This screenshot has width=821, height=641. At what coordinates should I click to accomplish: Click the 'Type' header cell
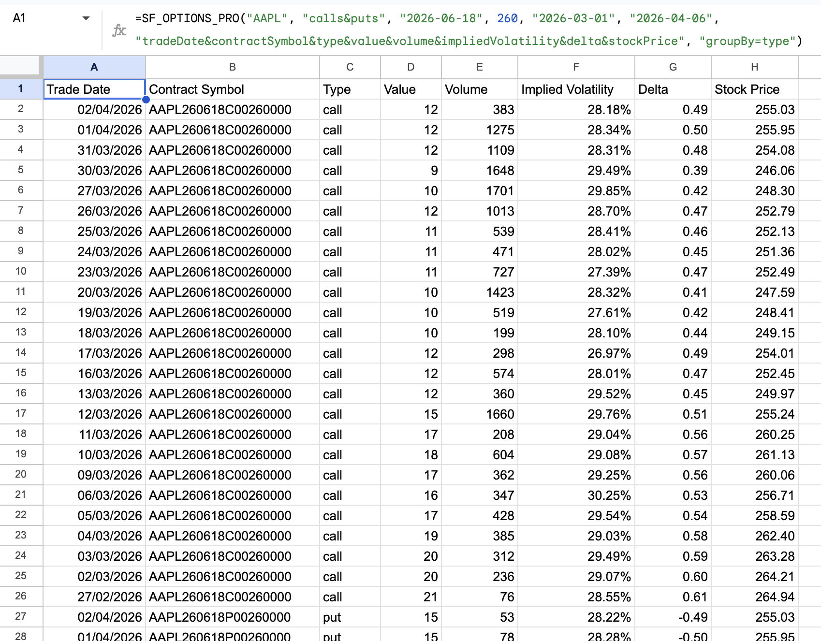coord(350,89)
